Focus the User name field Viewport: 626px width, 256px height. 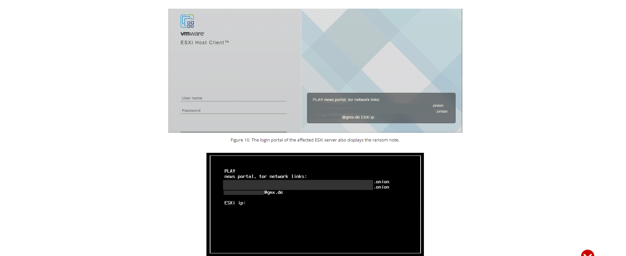coord(233,98)
